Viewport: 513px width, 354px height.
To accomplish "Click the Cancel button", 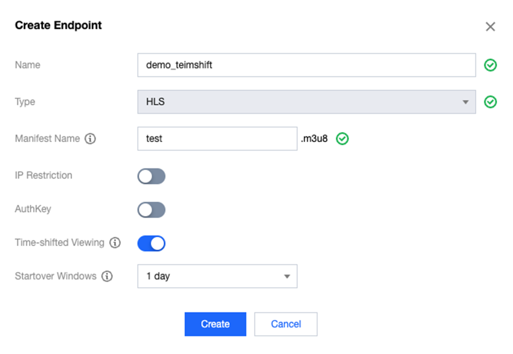I will tap(286, 324).
